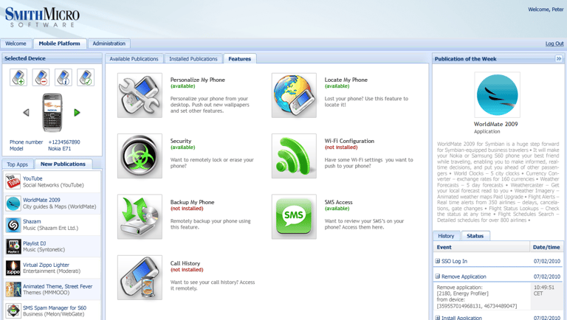The height and width of the screenshot is (320, 567).
Task: Expand the Install Application event
Action: click(x=438, y=318)
